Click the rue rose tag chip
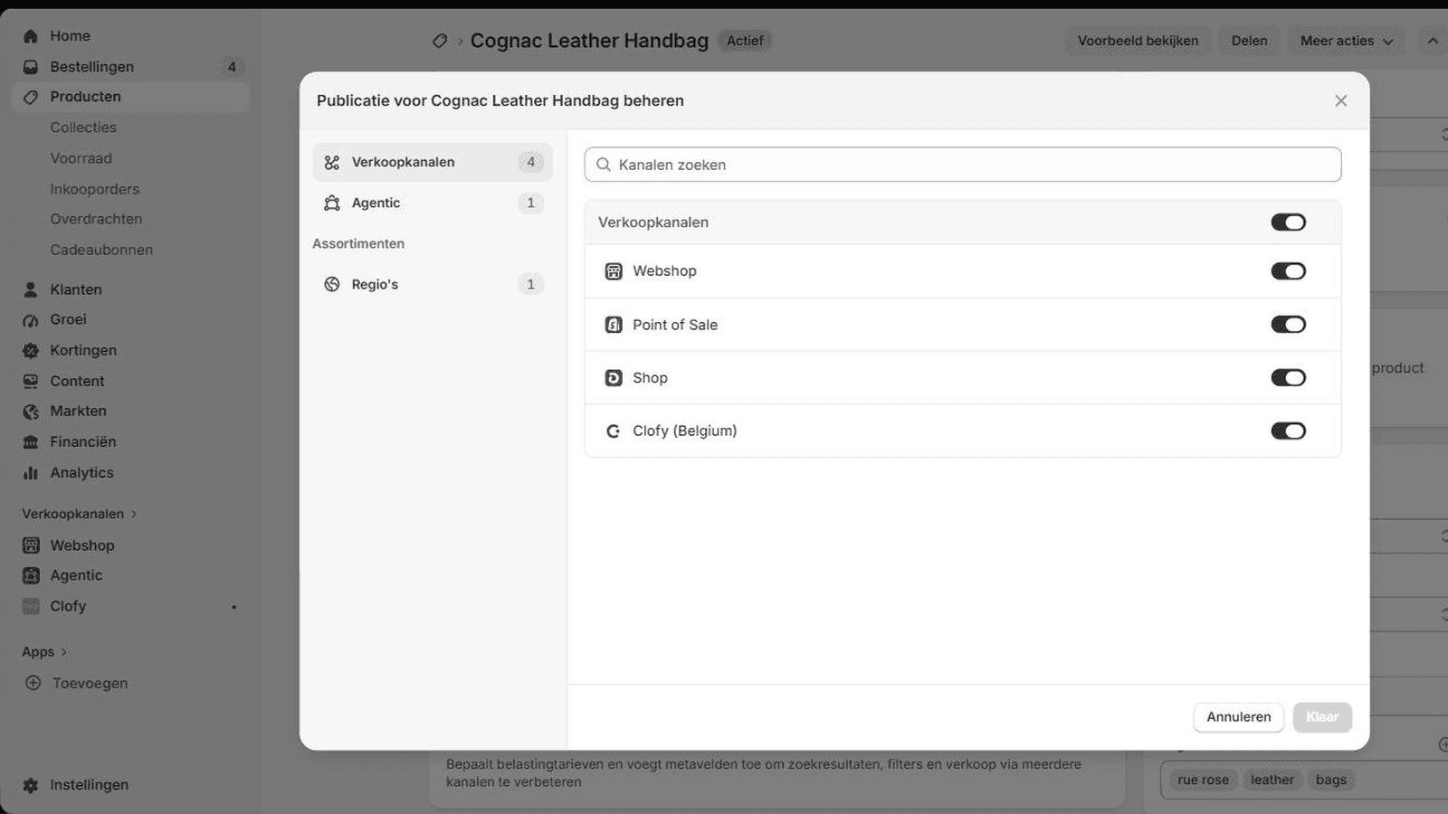The width and height of the screenshot is (1448, 814). (x=1203, y=780)
